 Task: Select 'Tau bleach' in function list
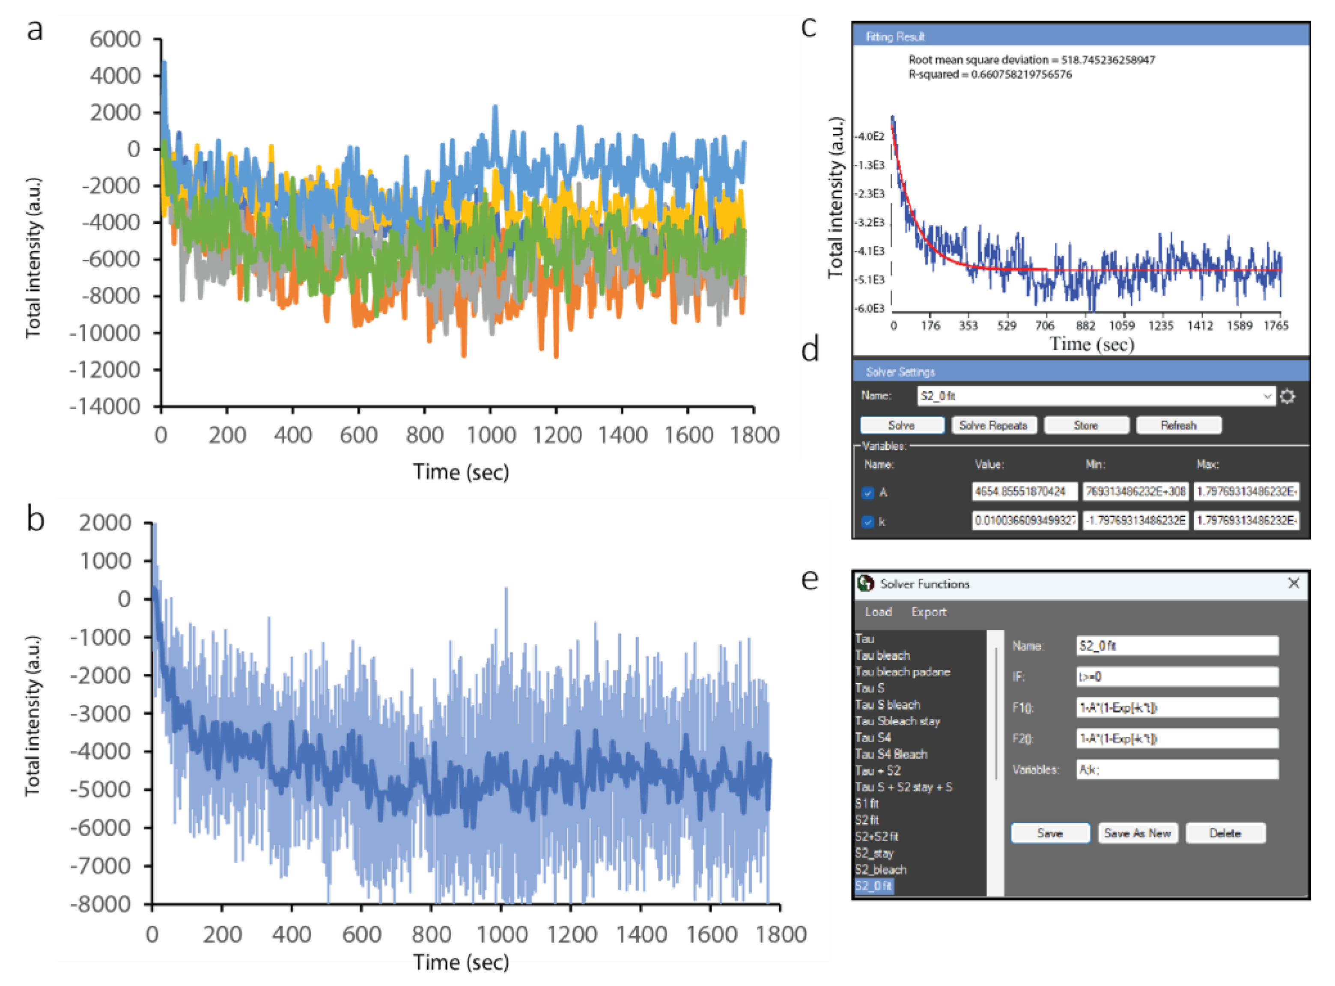882,655
